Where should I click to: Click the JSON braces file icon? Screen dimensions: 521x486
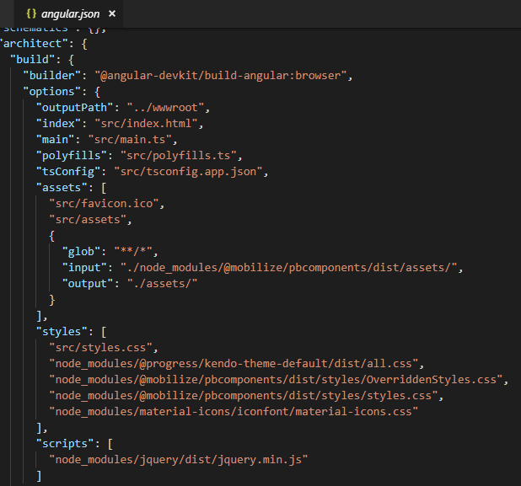click(31, 13)
